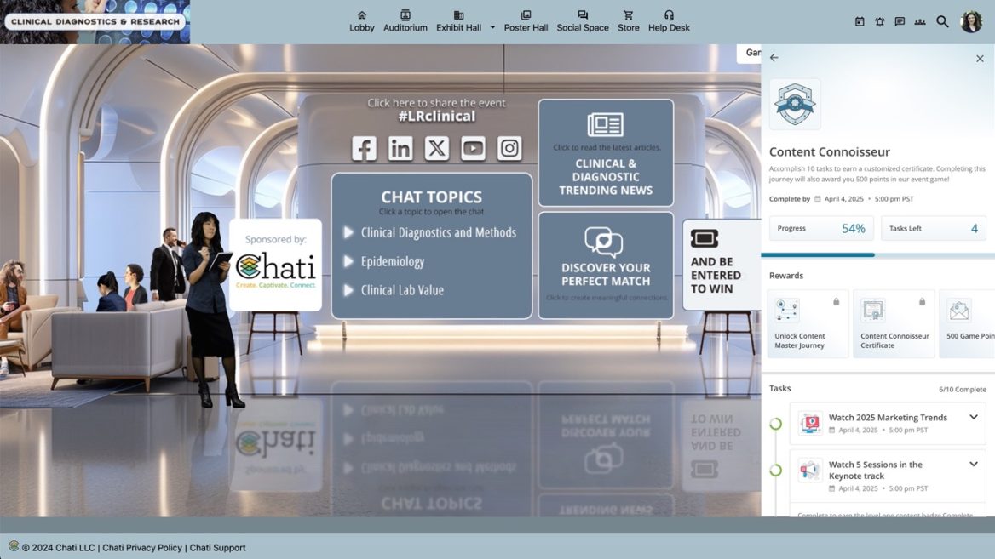Share the event on X
Image resolution: width=995 pixels, height=559 pixels.
coord(436,148)
